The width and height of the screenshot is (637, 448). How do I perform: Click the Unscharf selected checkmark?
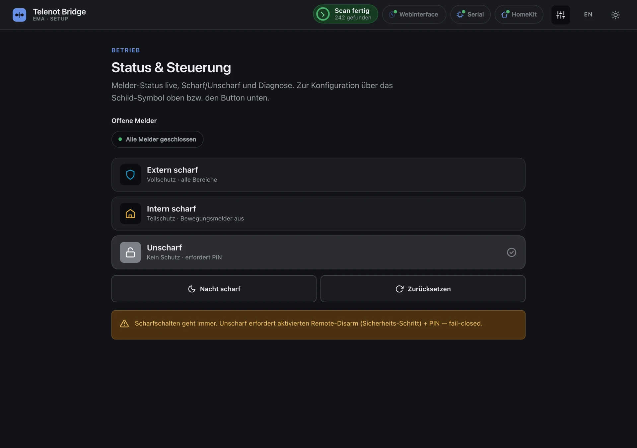pyautogui.click(x=511, y=252)
